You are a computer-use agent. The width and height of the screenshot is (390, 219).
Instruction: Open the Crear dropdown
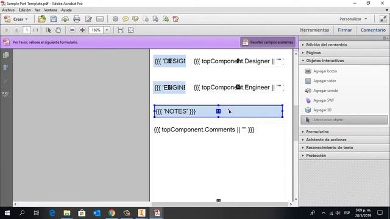[x=16, y=19]
